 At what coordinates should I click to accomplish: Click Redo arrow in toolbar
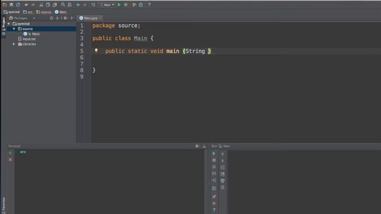(33, 5)
